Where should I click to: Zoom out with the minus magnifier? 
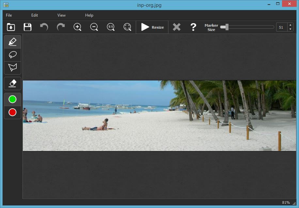[x=94, y=27]
